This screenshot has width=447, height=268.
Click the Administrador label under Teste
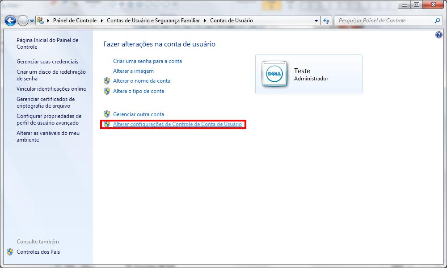pyautogui.click(x=311, y=79)
